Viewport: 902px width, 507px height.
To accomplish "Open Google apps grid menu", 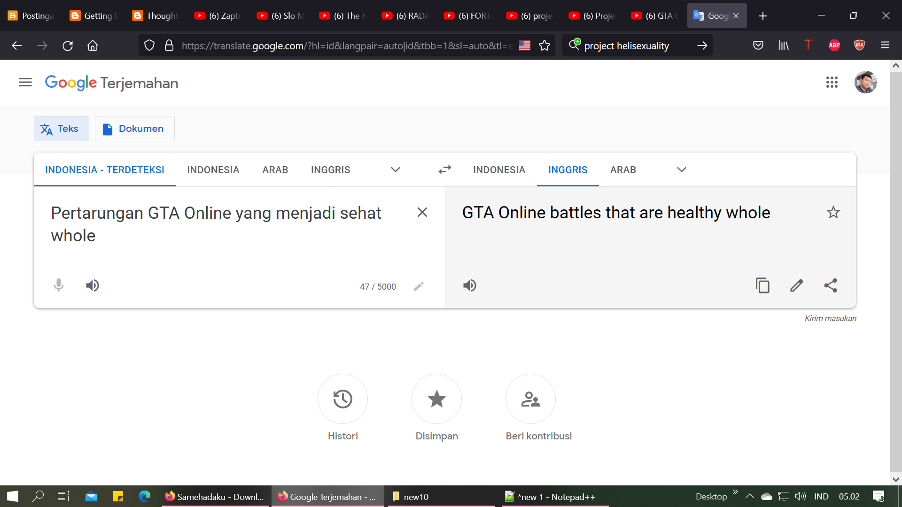I will (x=832, y=83).
